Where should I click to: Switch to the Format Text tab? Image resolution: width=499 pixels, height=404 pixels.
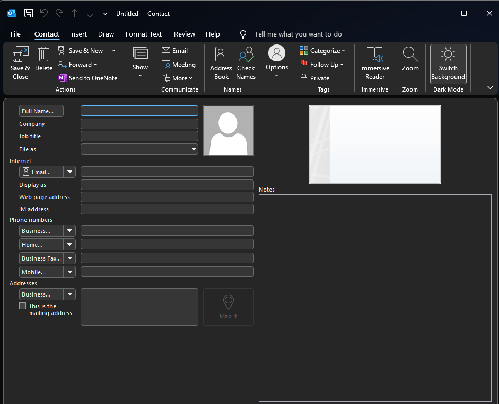(x=144, y=34)
